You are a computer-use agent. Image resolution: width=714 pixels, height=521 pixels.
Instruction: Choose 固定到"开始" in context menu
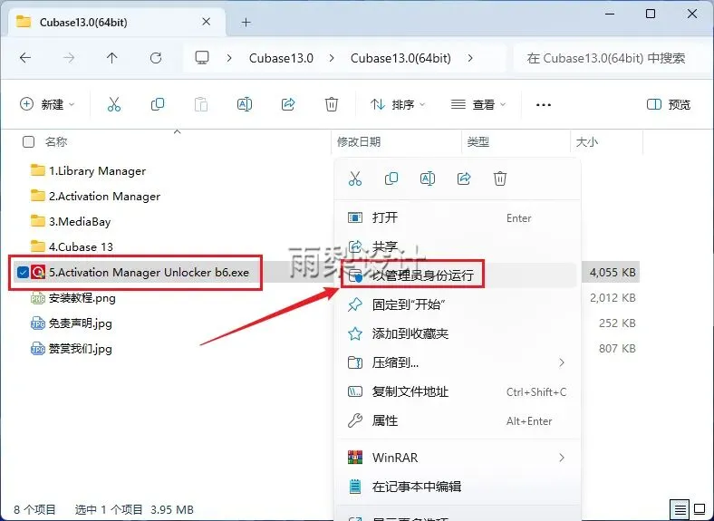458,304
